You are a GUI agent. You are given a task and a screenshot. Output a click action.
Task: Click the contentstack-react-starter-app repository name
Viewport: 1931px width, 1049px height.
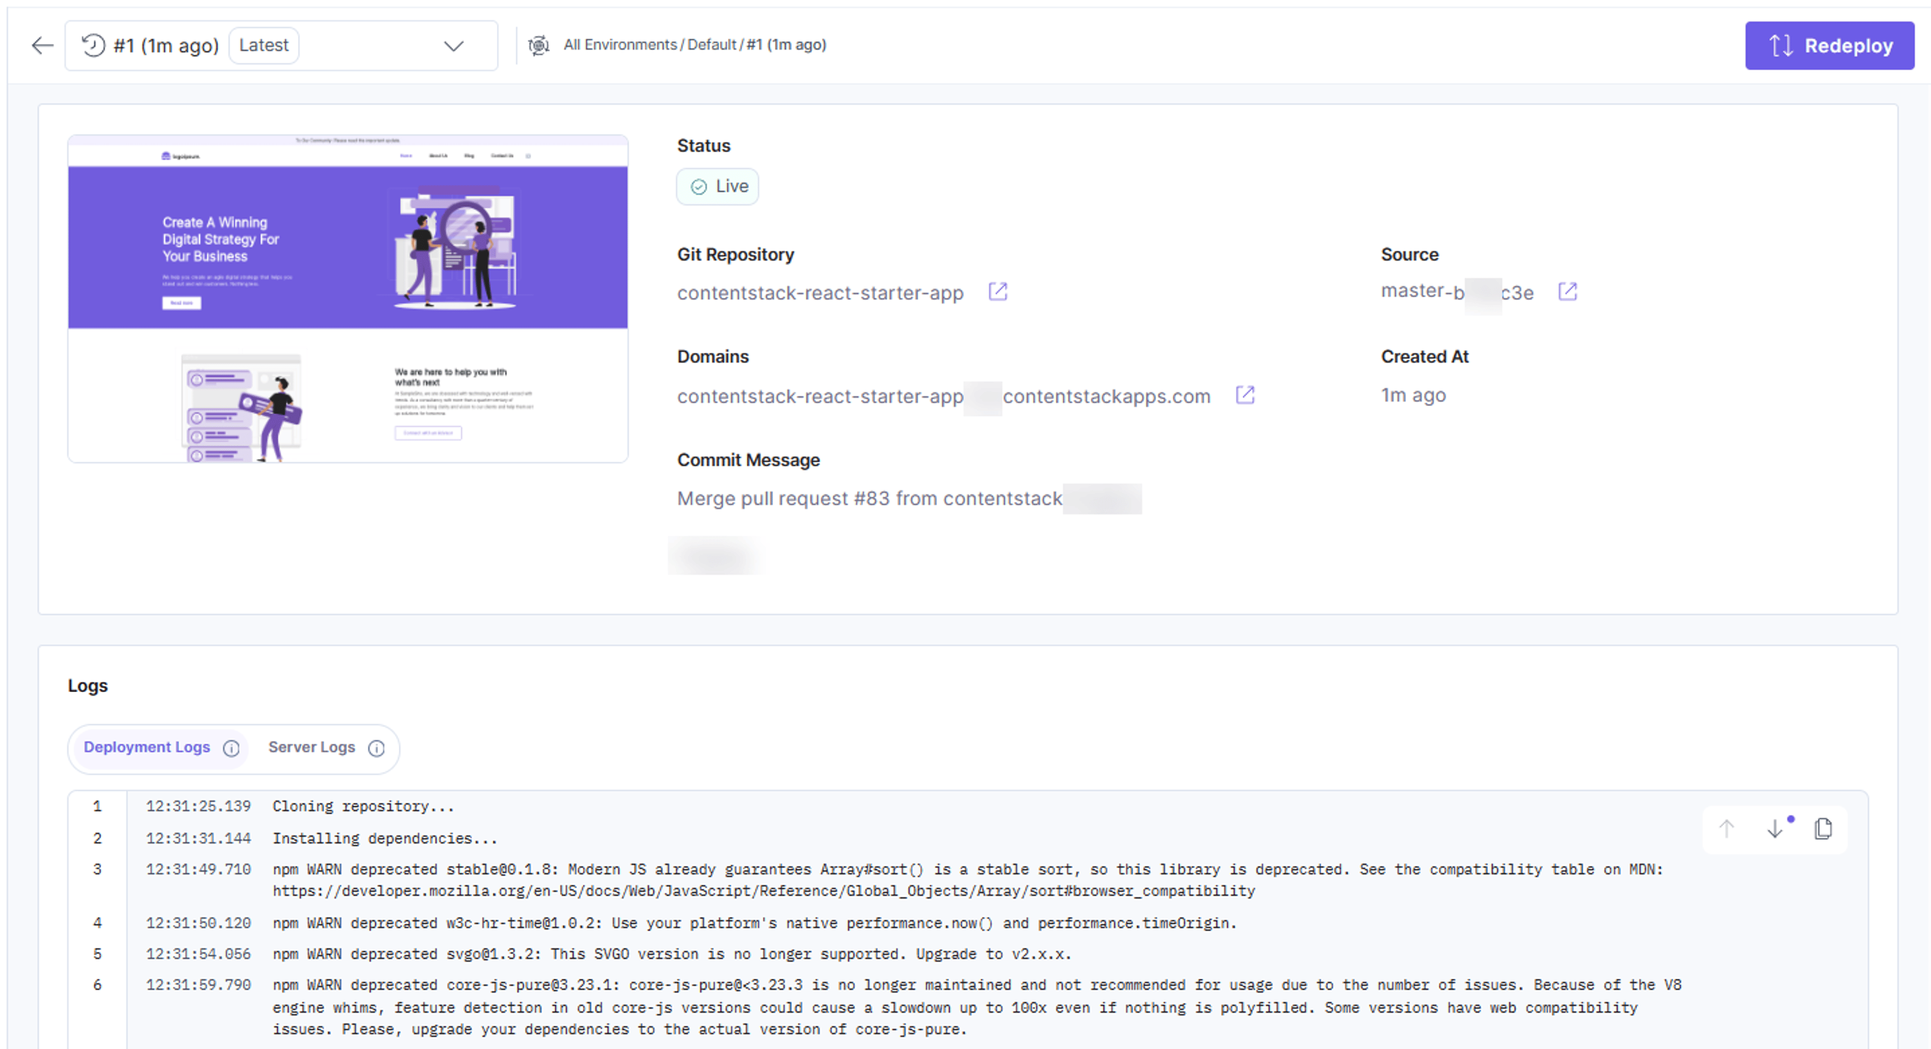click(x=820, y=293)
